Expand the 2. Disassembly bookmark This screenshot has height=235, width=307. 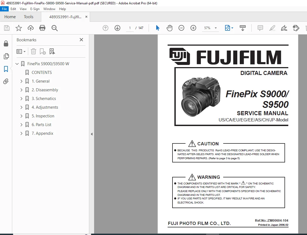[x=21, y=90]
